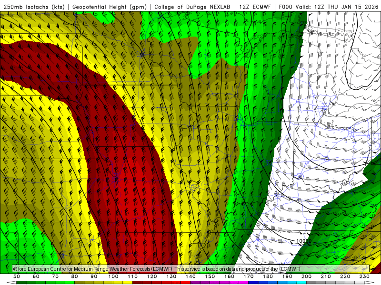The height and width of the screenshot is (285, 381).
Task: Click the '120' color bar label
Action: click(x=152, y=276)
